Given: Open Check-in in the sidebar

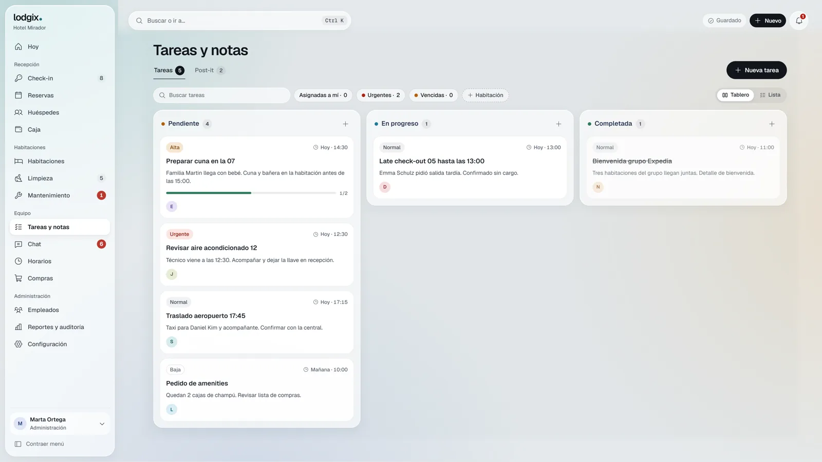Looking at the screenshot, I should (x=60, y=78).
